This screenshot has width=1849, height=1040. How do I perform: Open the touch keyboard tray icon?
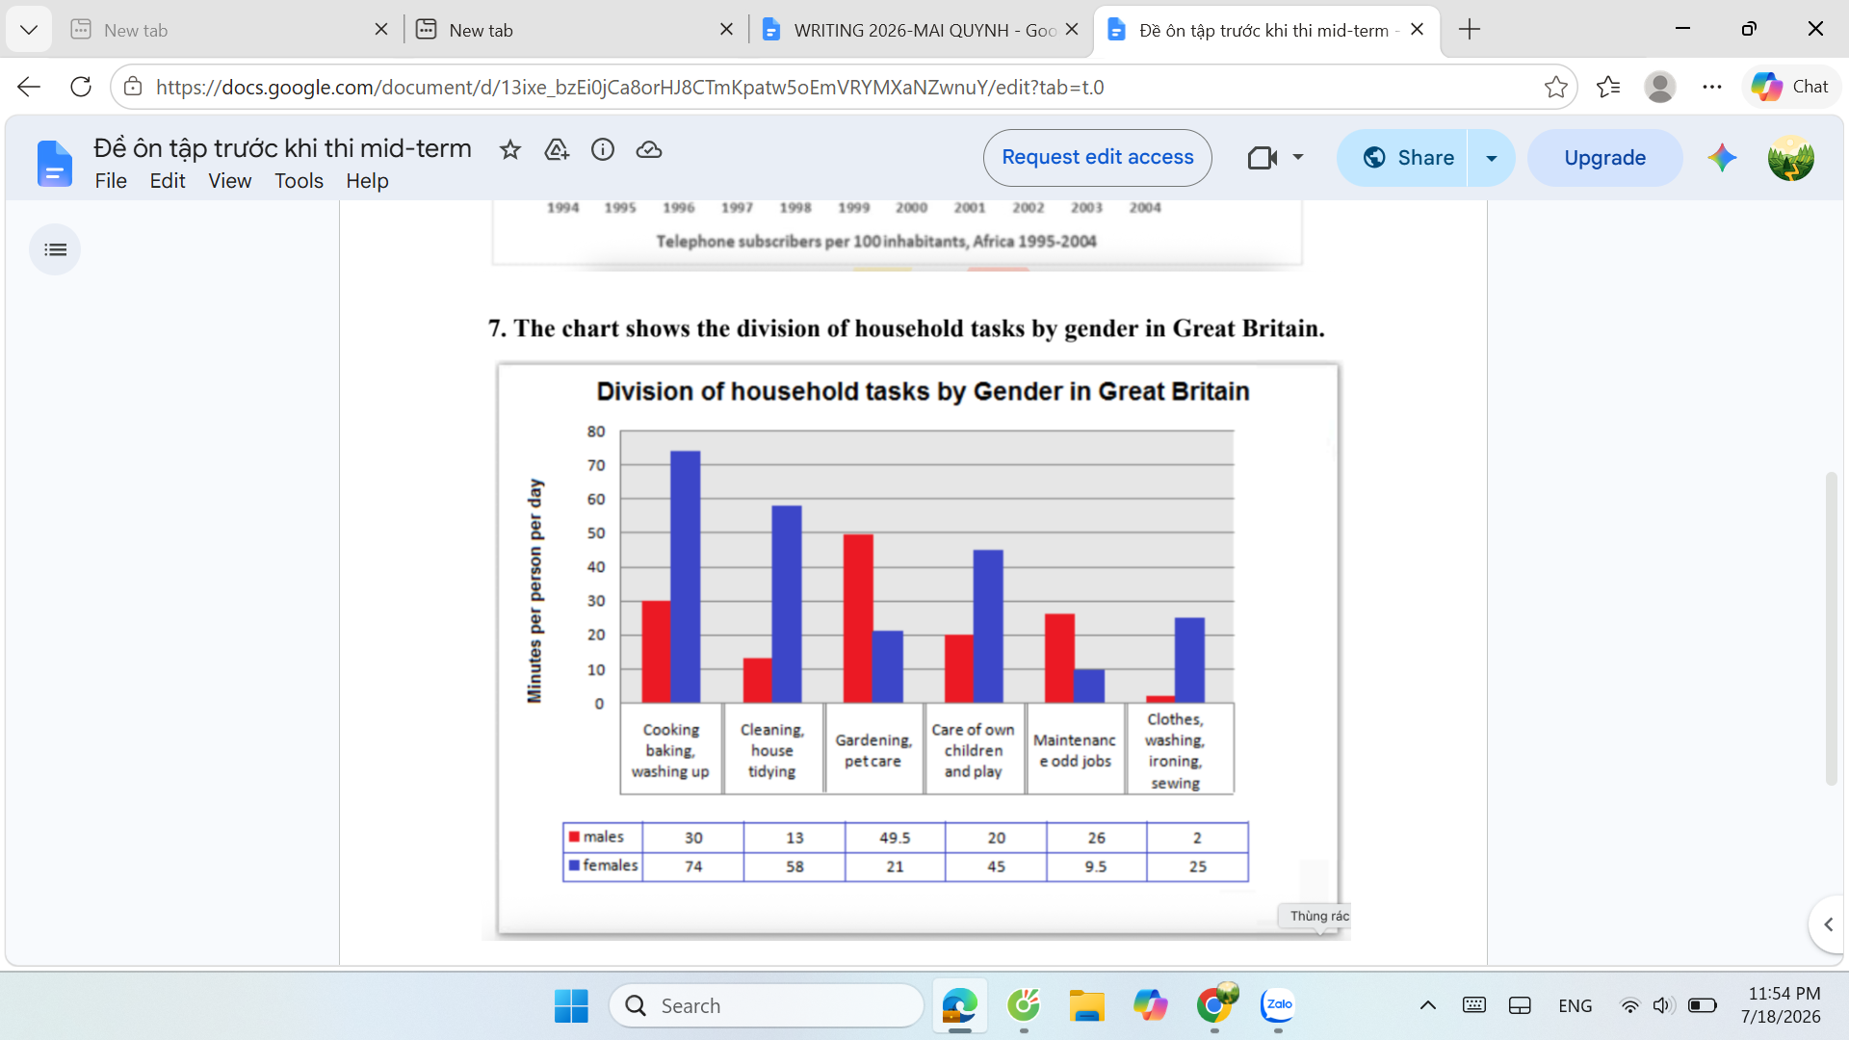click(1473, 1005)
